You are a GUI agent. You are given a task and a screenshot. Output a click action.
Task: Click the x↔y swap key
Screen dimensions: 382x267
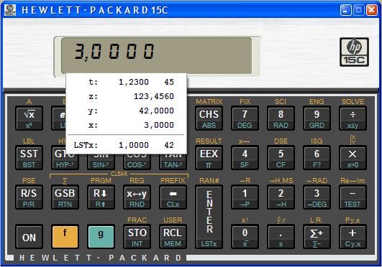coord(137,197)
